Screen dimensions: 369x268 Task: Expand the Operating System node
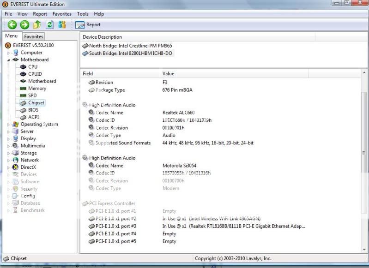(8, 125)
